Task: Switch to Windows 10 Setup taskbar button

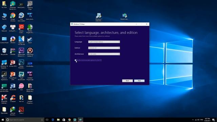Action: click(x=80, y=120)
